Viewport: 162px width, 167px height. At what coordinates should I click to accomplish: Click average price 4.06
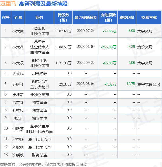[x=131, y=63]
